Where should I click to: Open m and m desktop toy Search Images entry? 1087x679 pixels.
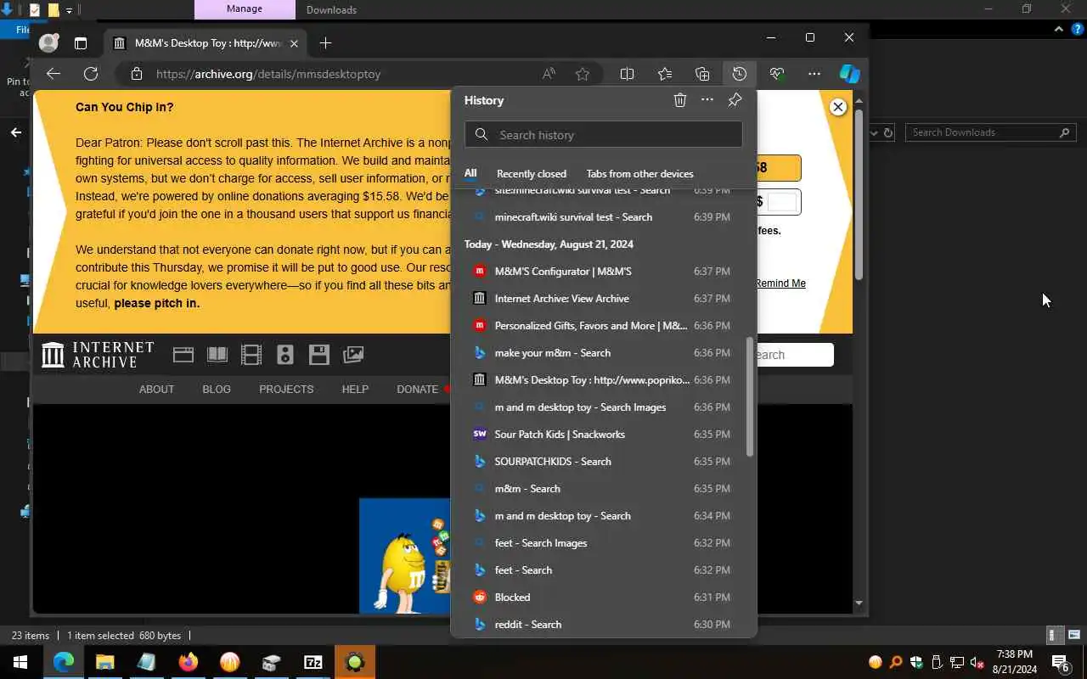[x=603, y=407]
